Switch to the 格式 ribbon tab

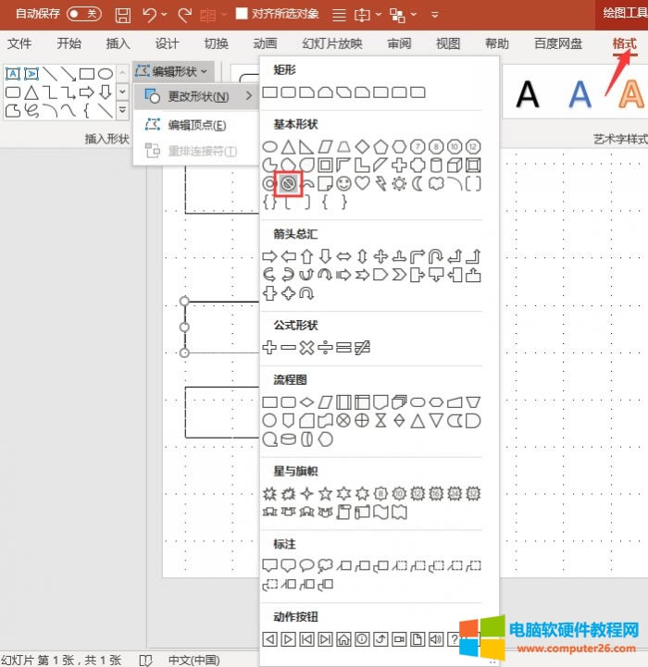point(624,43)
